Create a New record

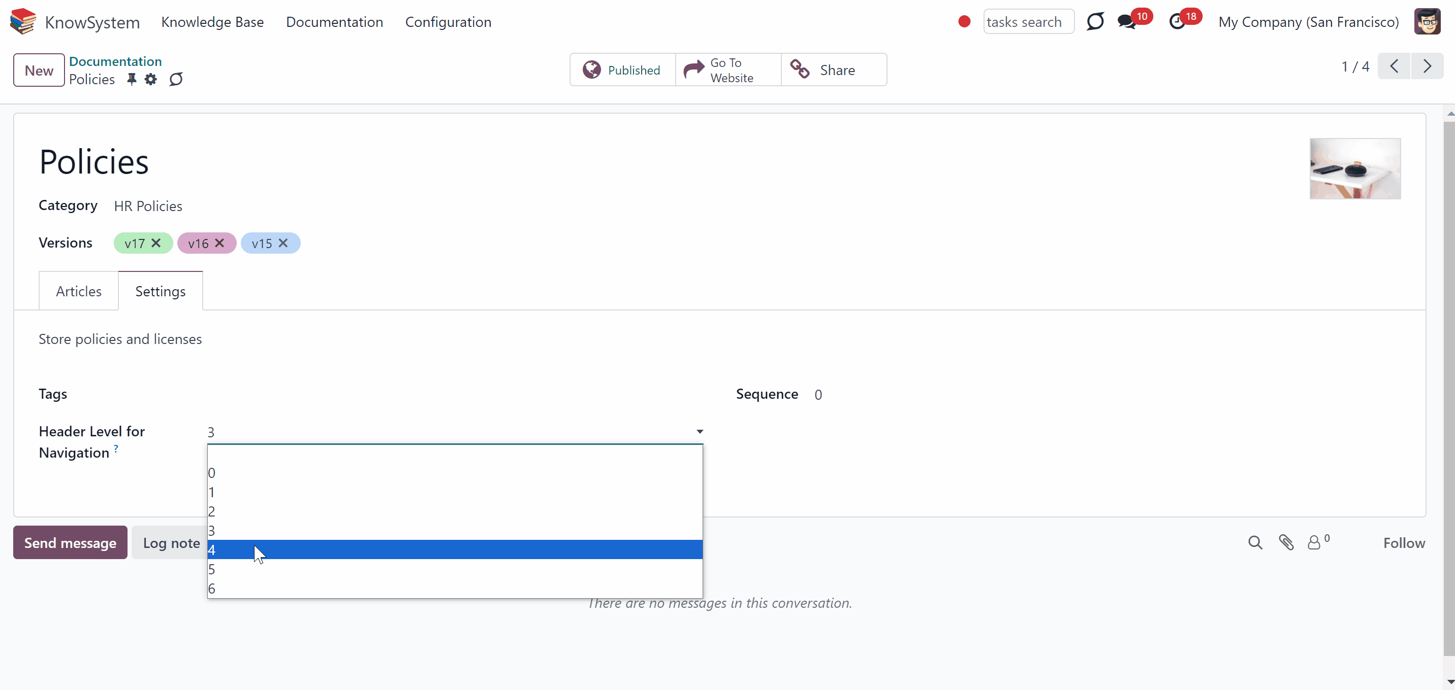[x=39, y=70]
